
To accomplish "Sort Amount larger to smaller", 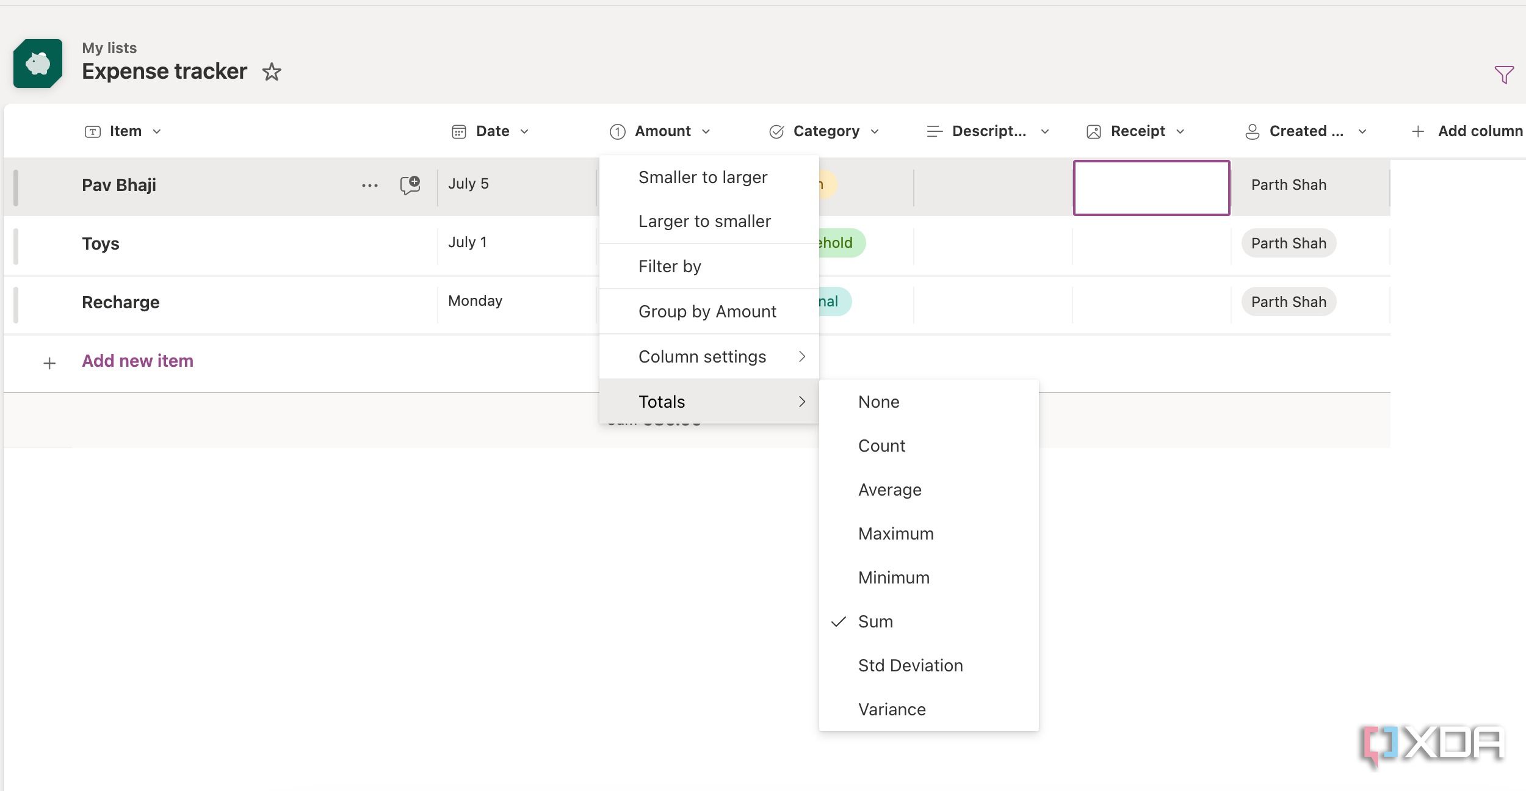I will point(709,221).
